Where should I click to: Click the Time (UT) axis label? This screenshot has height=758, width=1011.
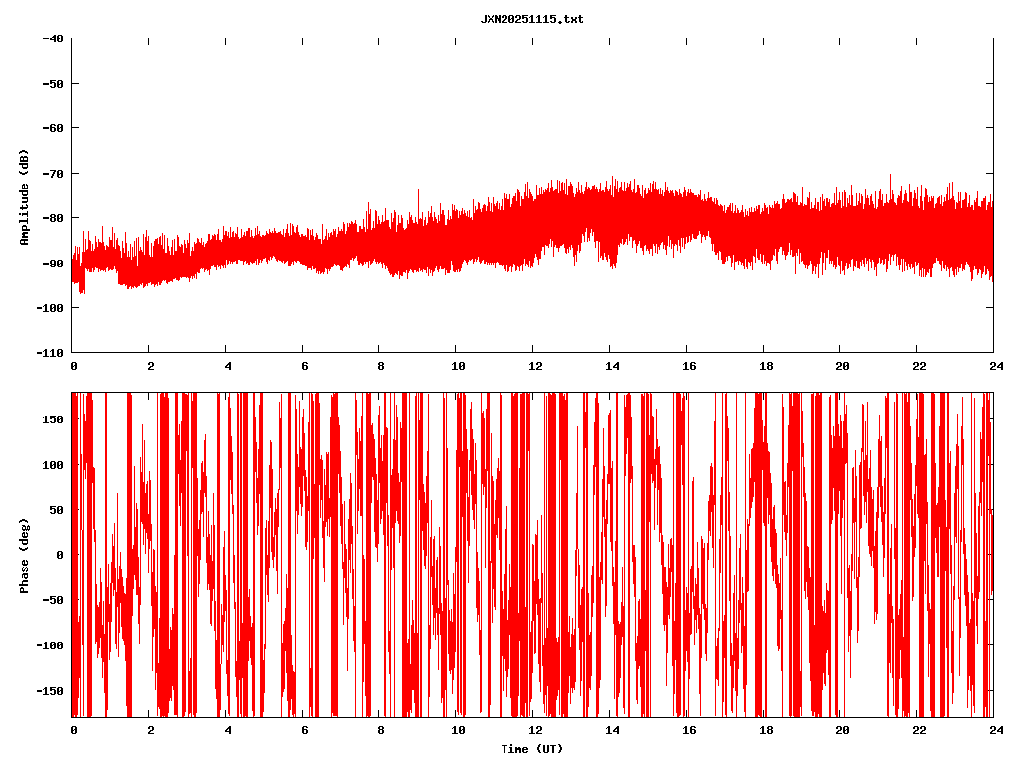click(x=531, y=749)
